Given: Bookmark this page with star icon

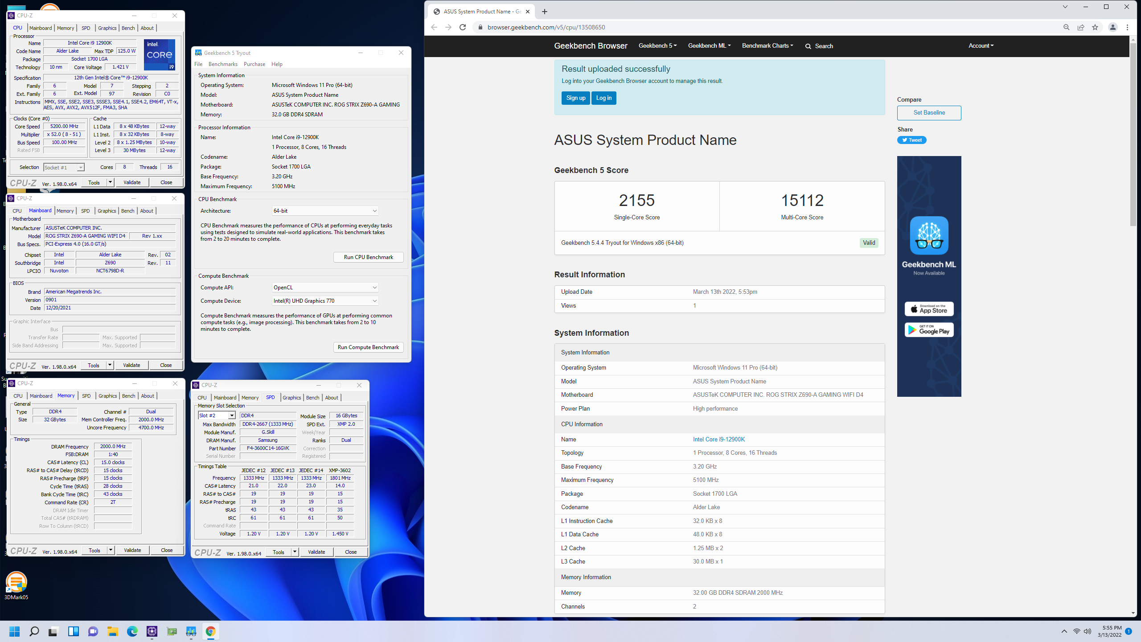Looking at the screenshot, I should click(x=1095, y=27).
